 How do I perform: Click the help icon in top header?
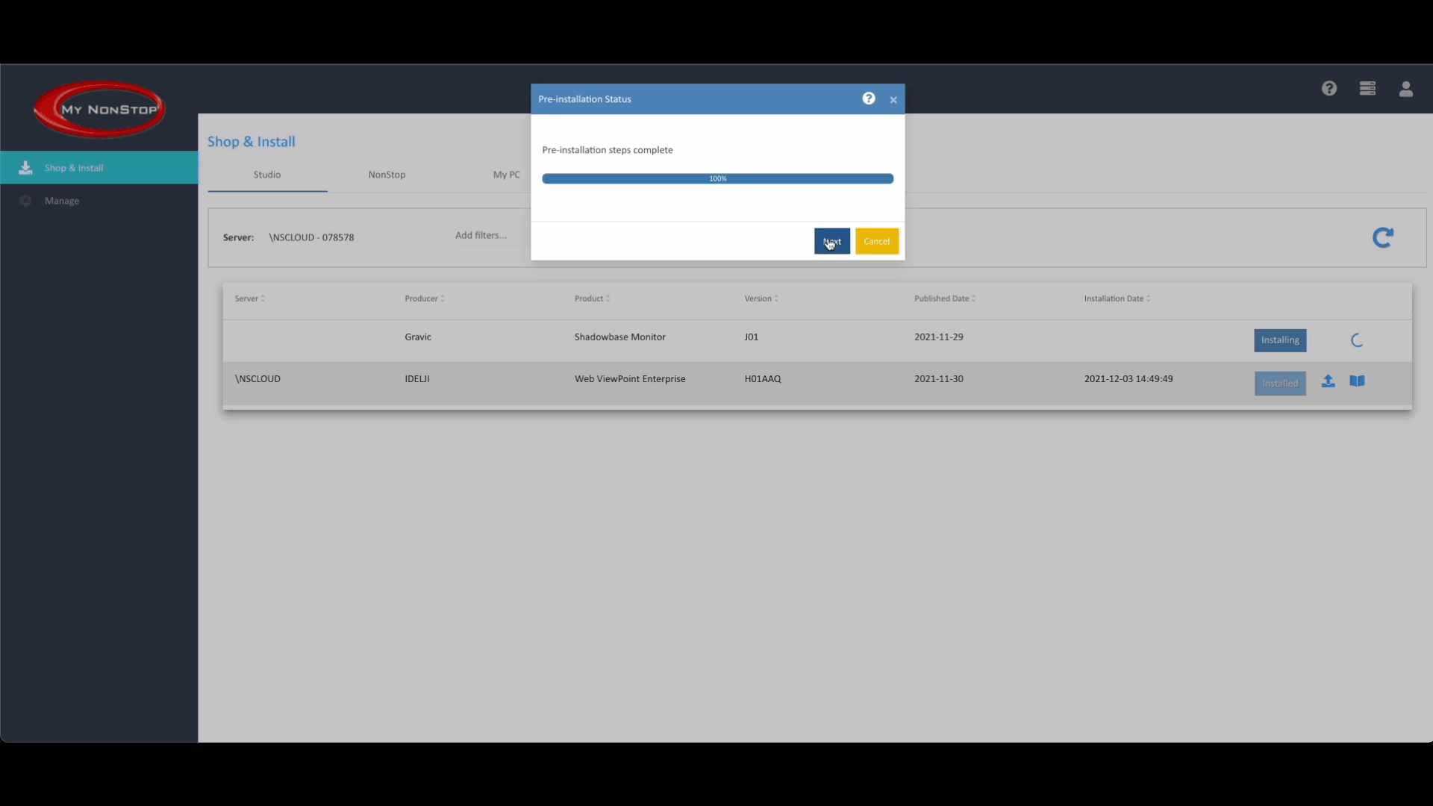[x=1329, y=89]
